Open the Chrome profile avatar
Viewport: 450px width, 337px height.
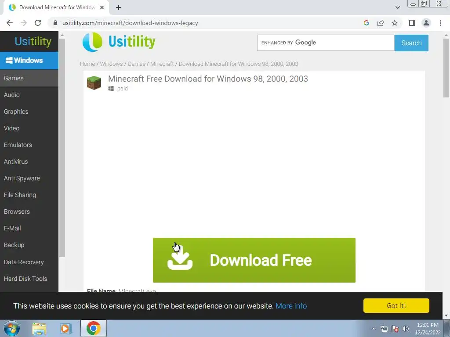426,23
